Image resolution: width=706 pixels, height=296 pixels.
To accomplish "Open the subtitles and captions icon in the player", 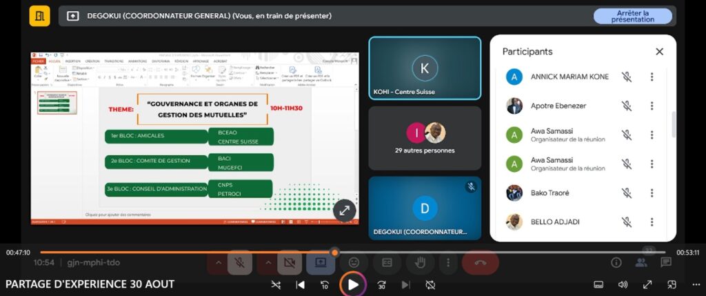I will pyautogui.click(x=598, y=285).
